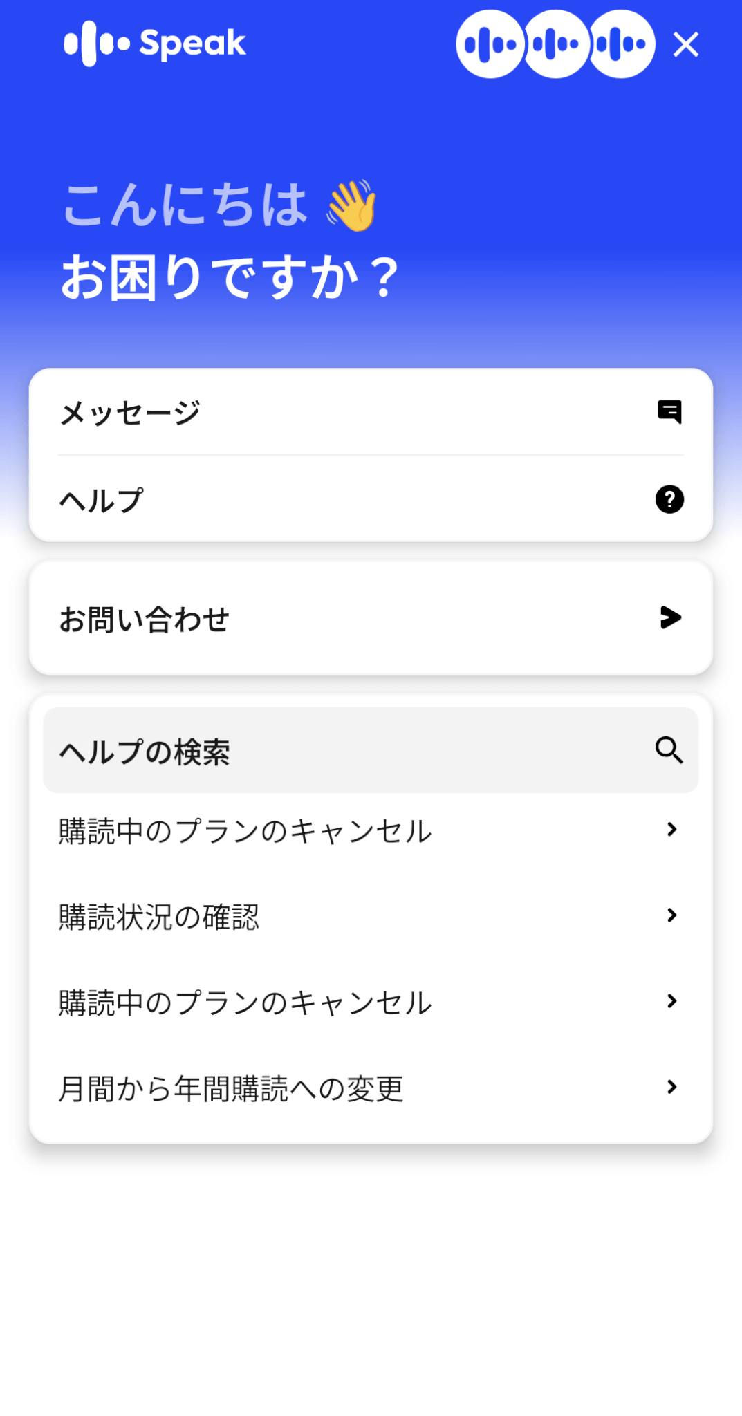The image size is (742, 1416).
Task: Focus the ヘルプの検索 search field
Action: click(x=346, y=751)
